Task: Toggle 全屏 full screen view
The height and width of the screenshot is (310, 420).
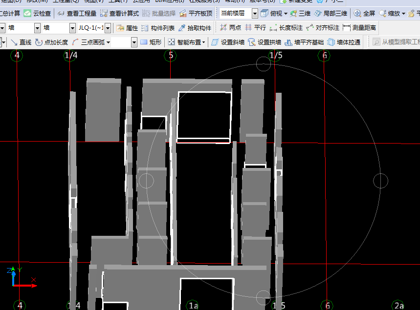Action: click(x=364, y=13)
